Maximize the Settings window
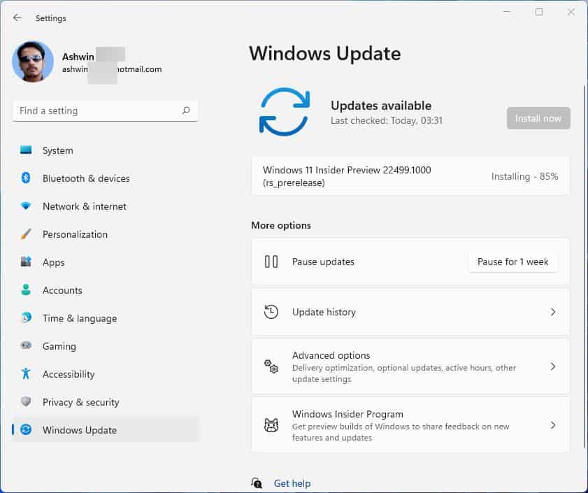The width and height of the screenshot is (588, 493). [x=539, y=12]
